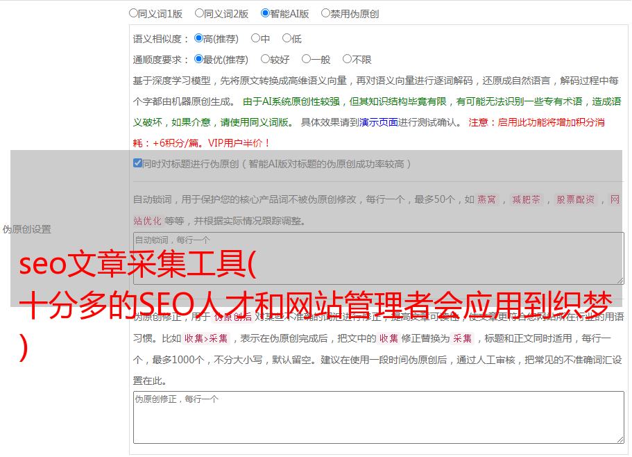Click the 燕窝 example keyword
The width and height of the screenshot is (632, 457).
[x=486, y=199]
